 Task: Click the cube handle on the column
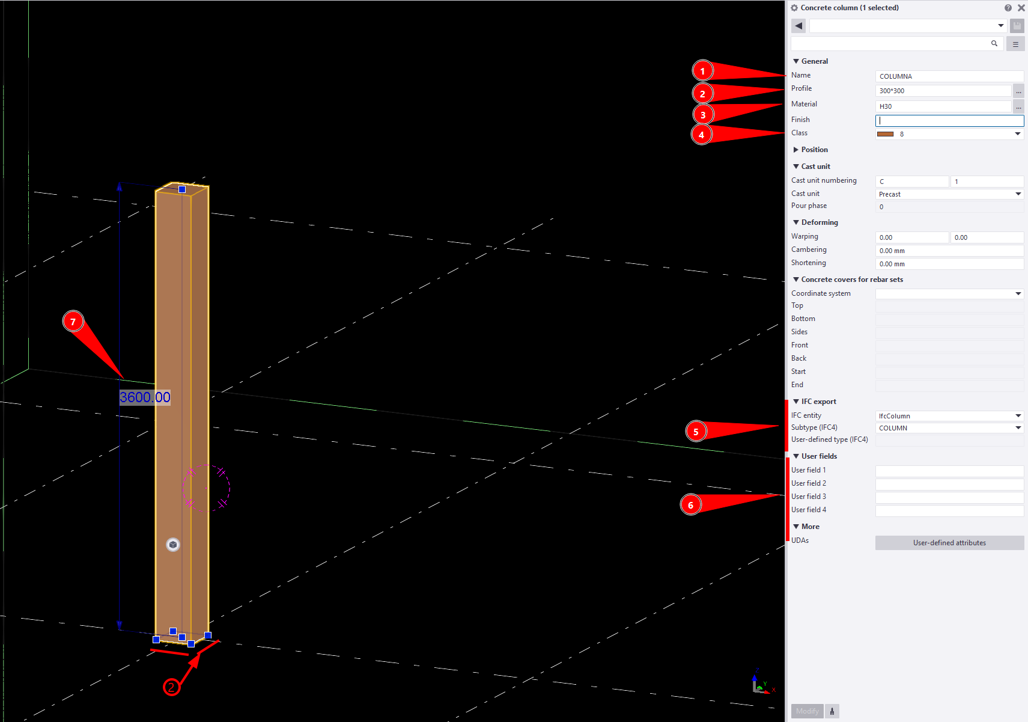pyautogui.click(x=173, y=545)
